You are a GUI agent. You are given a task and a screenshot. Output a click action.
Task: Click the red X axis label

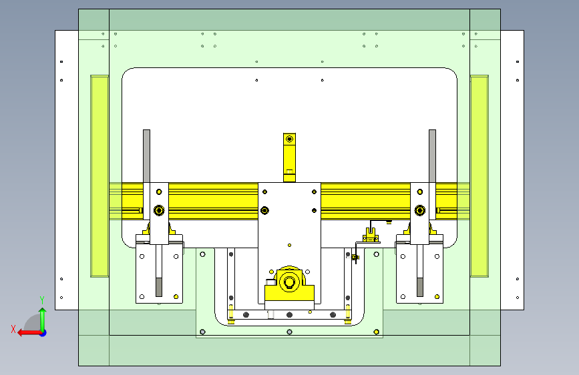pyautogui.click(x=13, y=329)
